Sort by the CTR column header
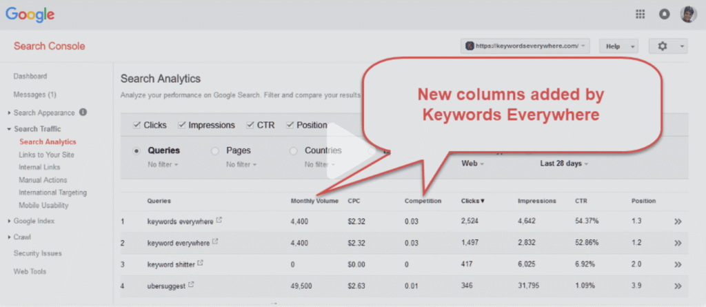706x307 pixels. tap(581, 201)
